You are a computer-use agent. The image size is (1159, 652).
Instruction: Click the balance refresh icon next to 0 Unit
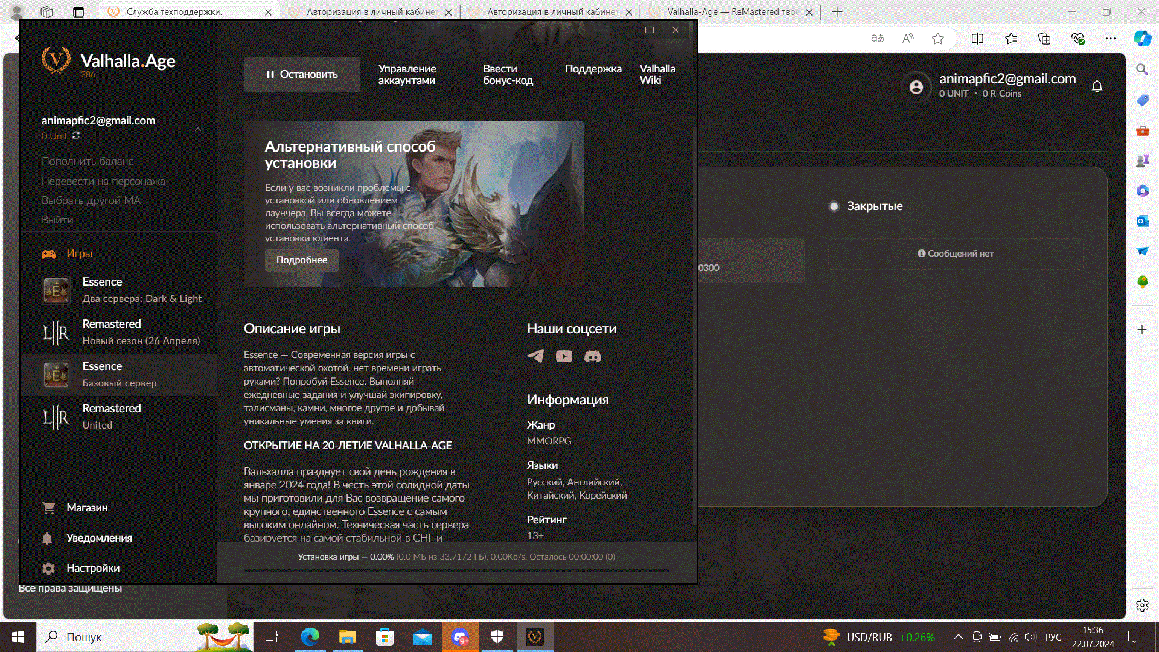pyautogui.click(x=76, y=136)
